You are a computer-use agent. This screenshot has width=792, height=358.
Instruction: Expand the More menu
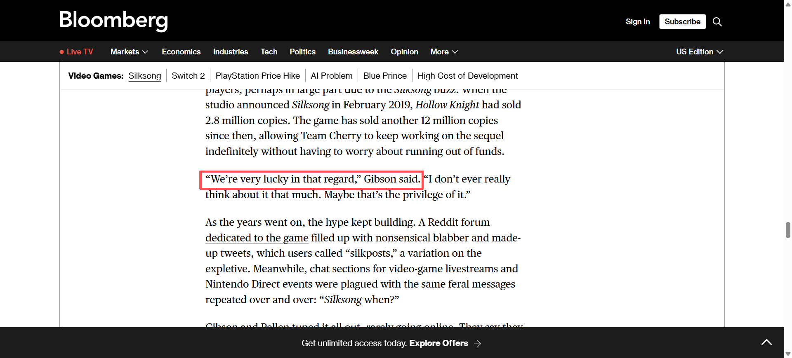444,52
